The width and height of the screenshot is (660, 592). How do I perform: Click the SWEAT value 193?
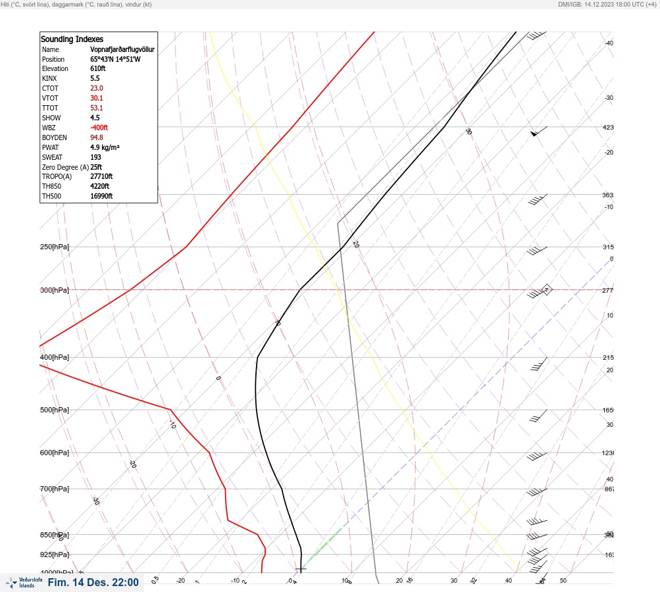point(96,157)
